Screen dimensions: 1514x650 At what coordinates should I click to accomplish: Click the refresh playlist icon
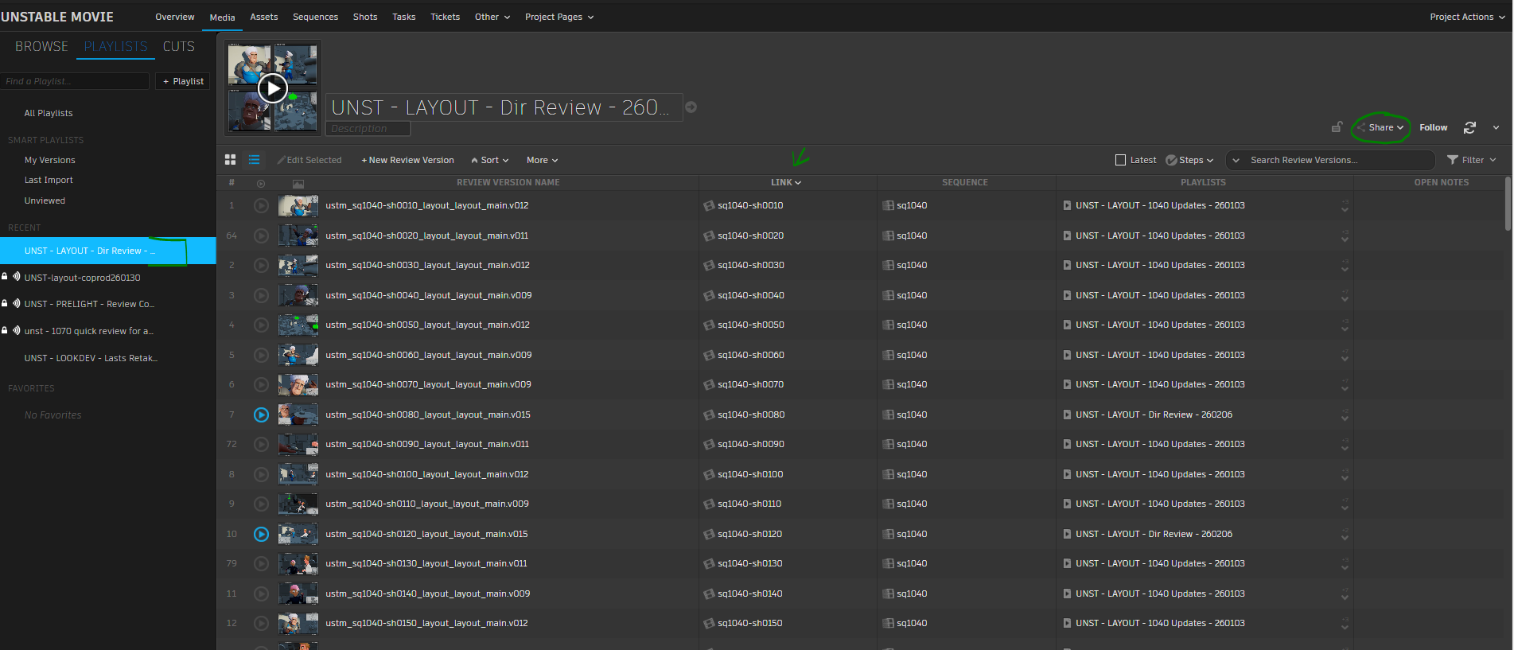[1469, 127]
